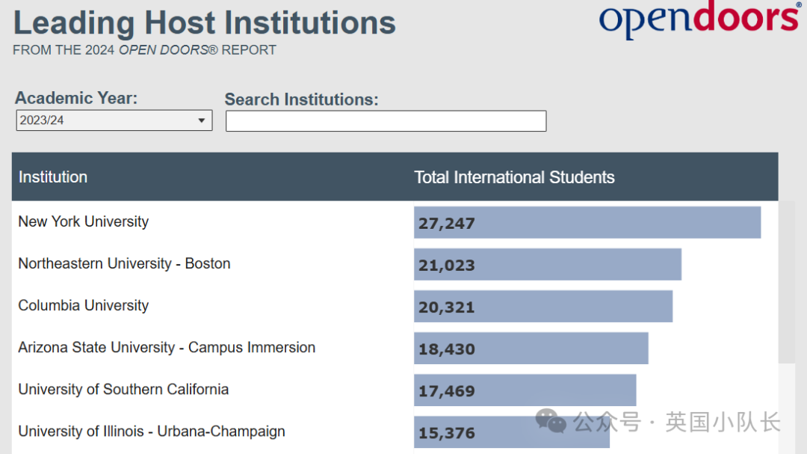Select Arizona State University - Campus Immersion

pyautogui.click(x=167, y=347)
